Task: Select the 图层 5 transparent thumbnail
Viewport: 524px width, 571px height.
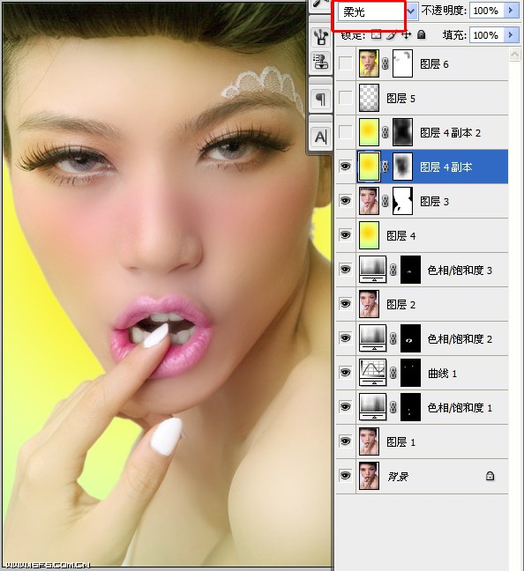Action: click(369, 98)
